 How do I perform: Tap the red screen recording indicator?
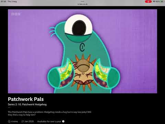tap(148, 1)
